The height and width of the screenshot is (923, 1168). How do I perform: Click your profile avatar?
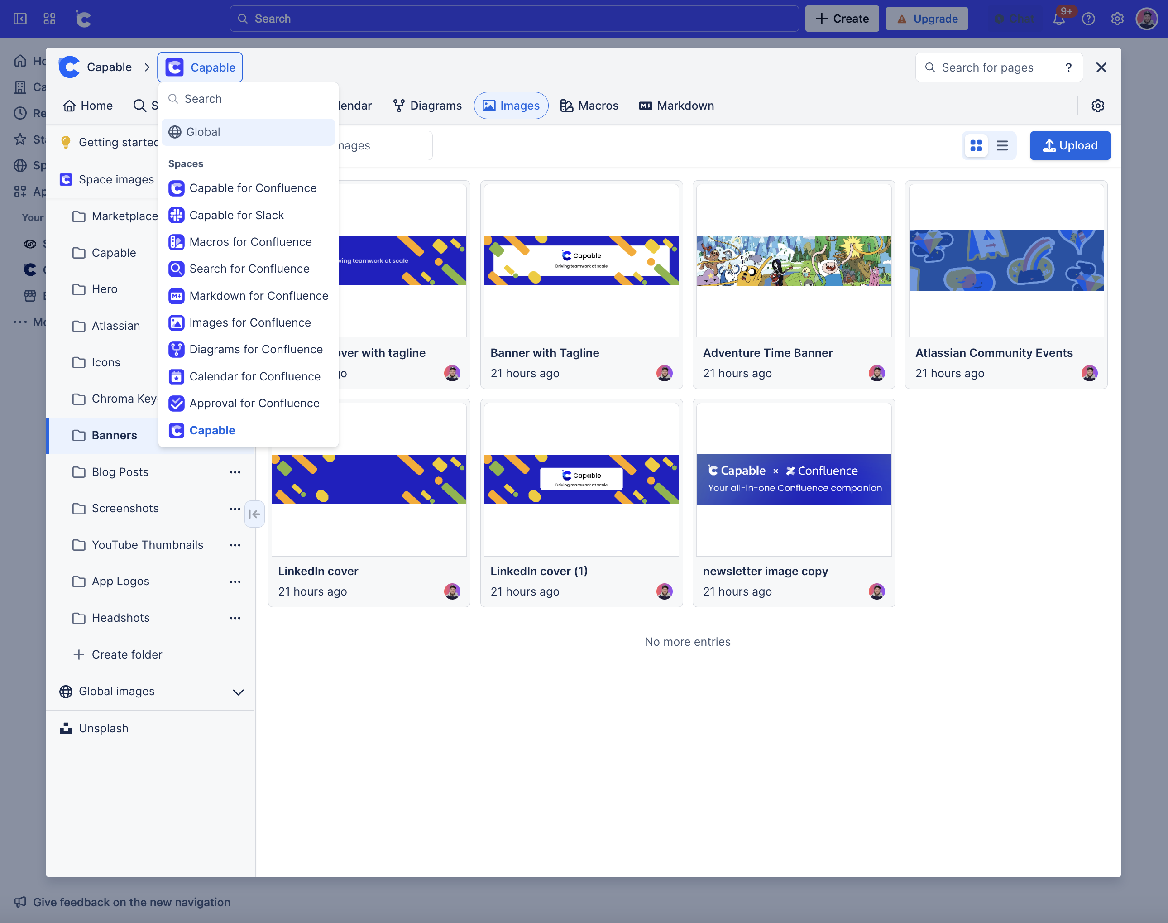coord(1146,19)
